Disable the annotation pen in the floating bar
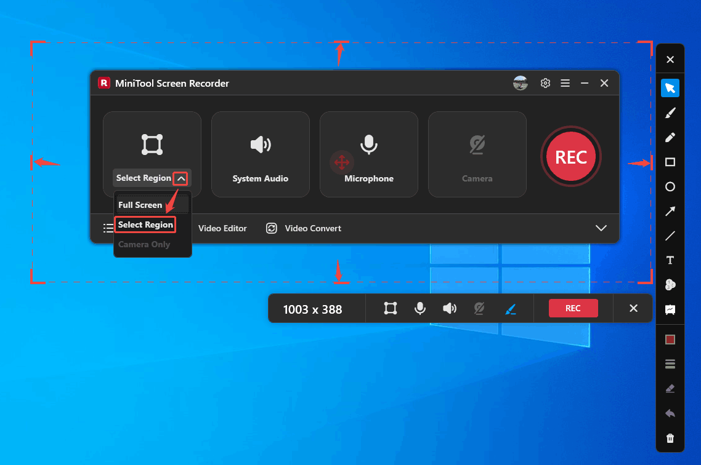Viewport: 701px width, 465px height. (511, 308)
